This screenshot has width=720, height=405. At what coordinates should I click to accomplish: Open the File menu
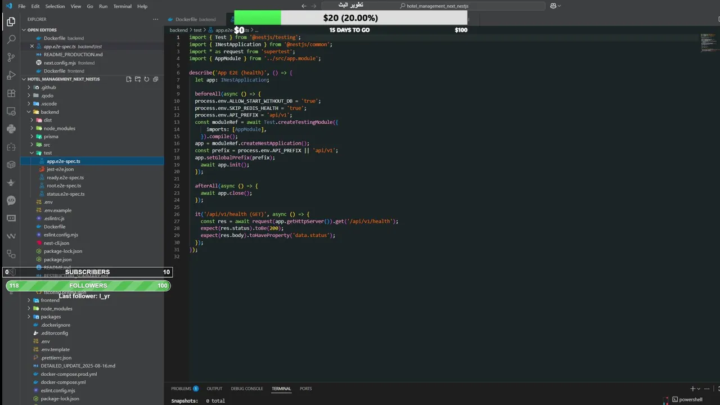(x=21, y=6)
